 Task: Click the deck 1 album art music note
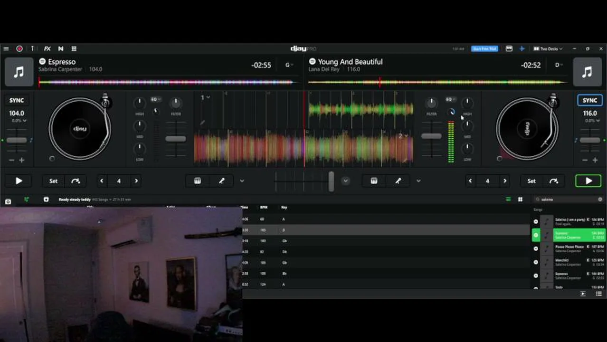pos(19,72)
